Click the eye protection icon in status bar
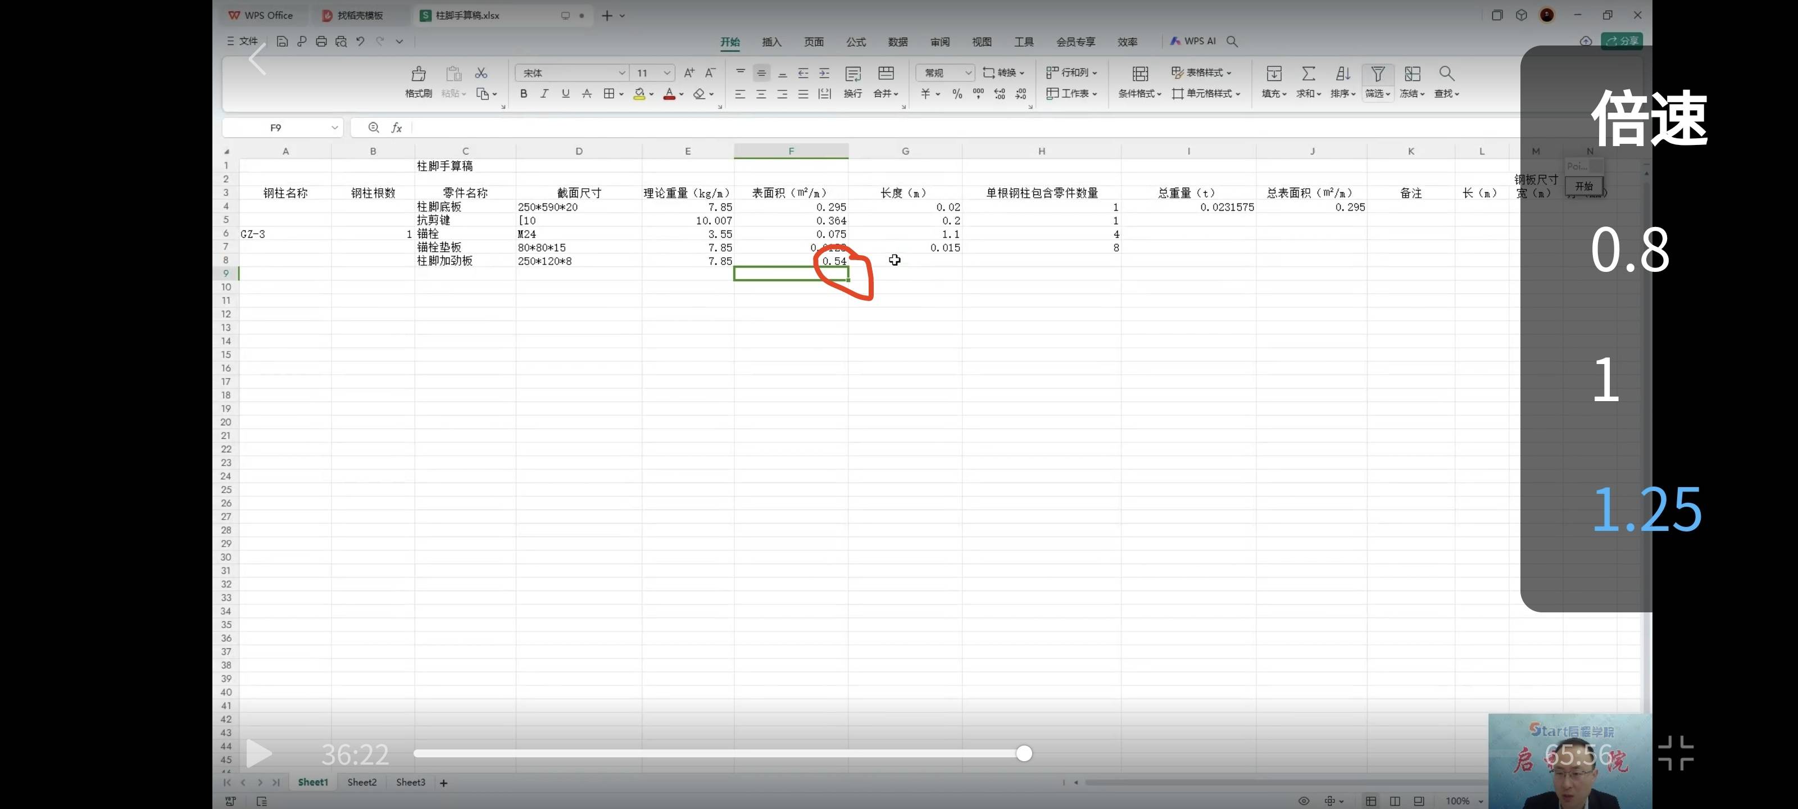The height and width of the screenshot is (809, 1798). (x=1303, y=801)
